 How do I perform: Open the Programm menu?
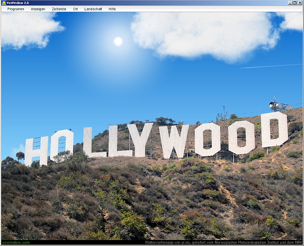pos(16,9)
